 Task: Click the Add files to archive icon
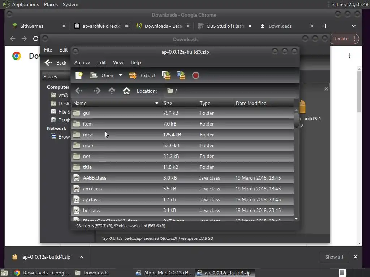(x=166, y=75)
